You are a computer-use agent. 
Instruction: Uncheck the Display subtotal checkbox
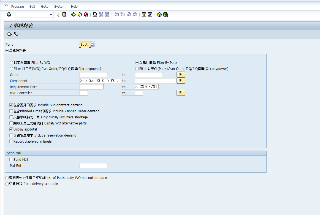click(11, 129)
